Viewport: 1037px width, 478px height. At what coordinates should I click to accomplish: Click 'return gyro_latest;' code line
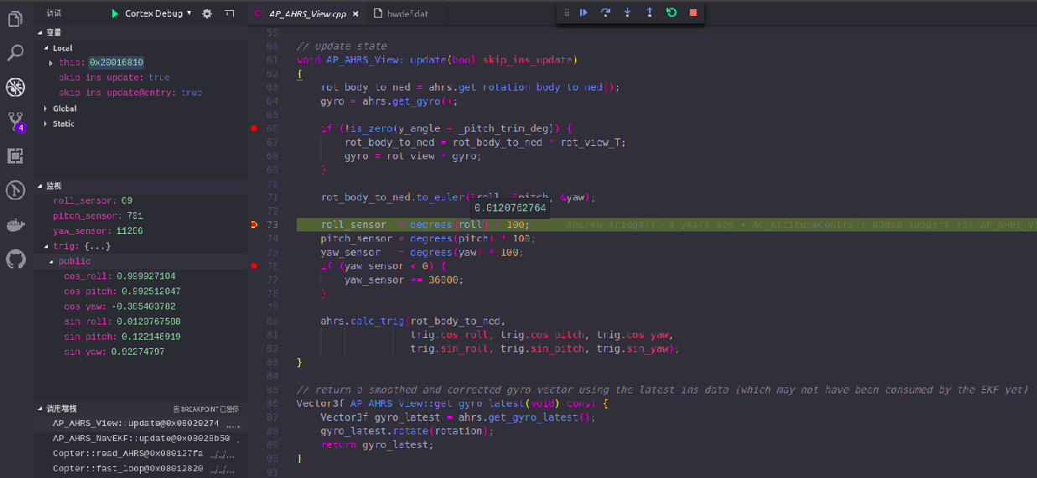click(377, 444)
